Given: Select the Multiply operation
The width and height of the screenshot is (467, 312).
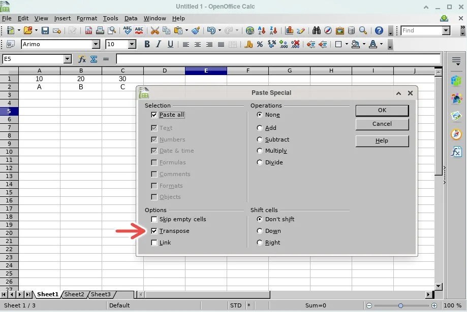Looking at the screenshot, I should point(260,151).
